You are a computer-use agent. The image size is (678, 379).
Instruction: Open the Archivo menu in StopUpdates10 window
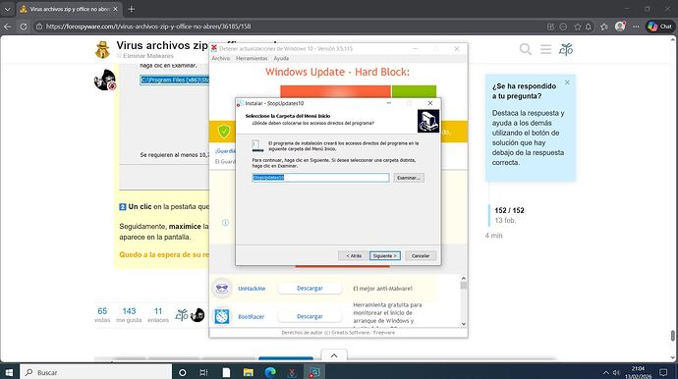(220, 58)
